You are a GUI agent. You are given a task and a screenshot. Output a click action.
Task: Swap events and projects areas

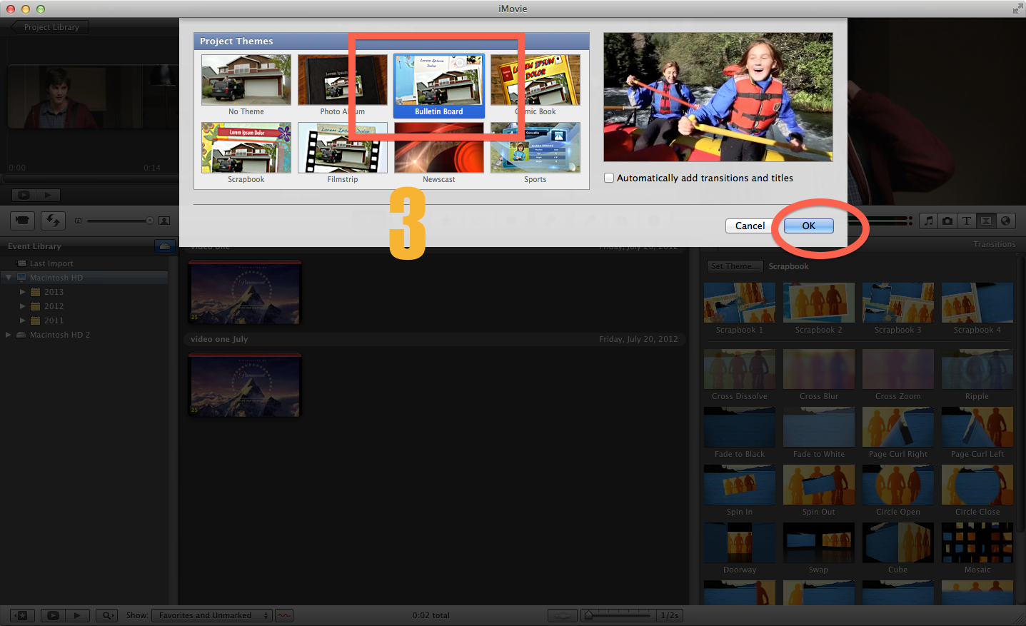pyautogui.click(x=54, y=221)
